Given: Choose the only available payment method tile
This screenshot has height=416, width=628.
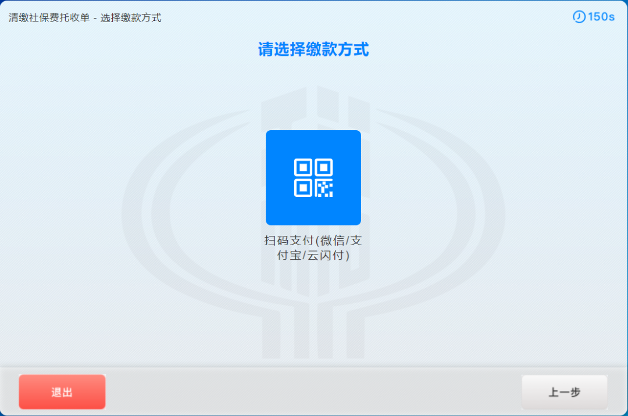Looking at the screenshot, I should pyautogui.click(x=313, y=177).
